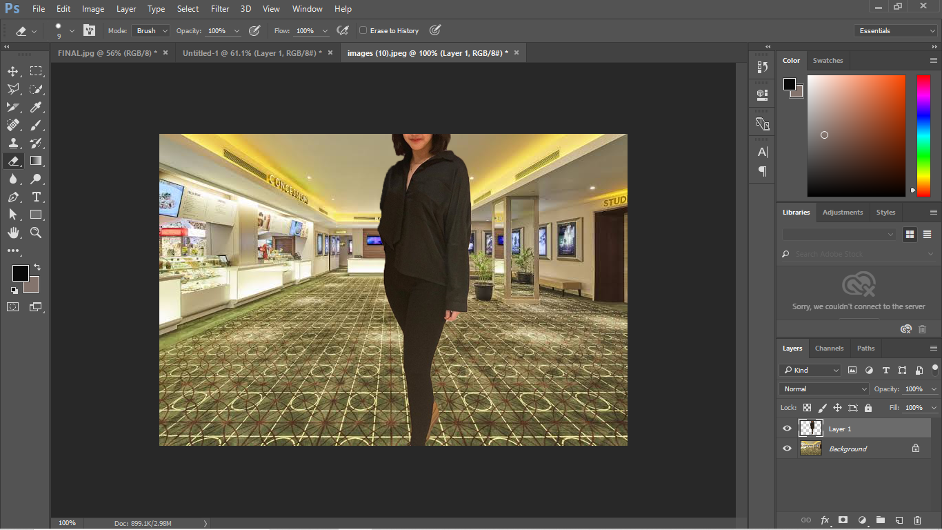Open the Swatches panel tab

(828, 61)
